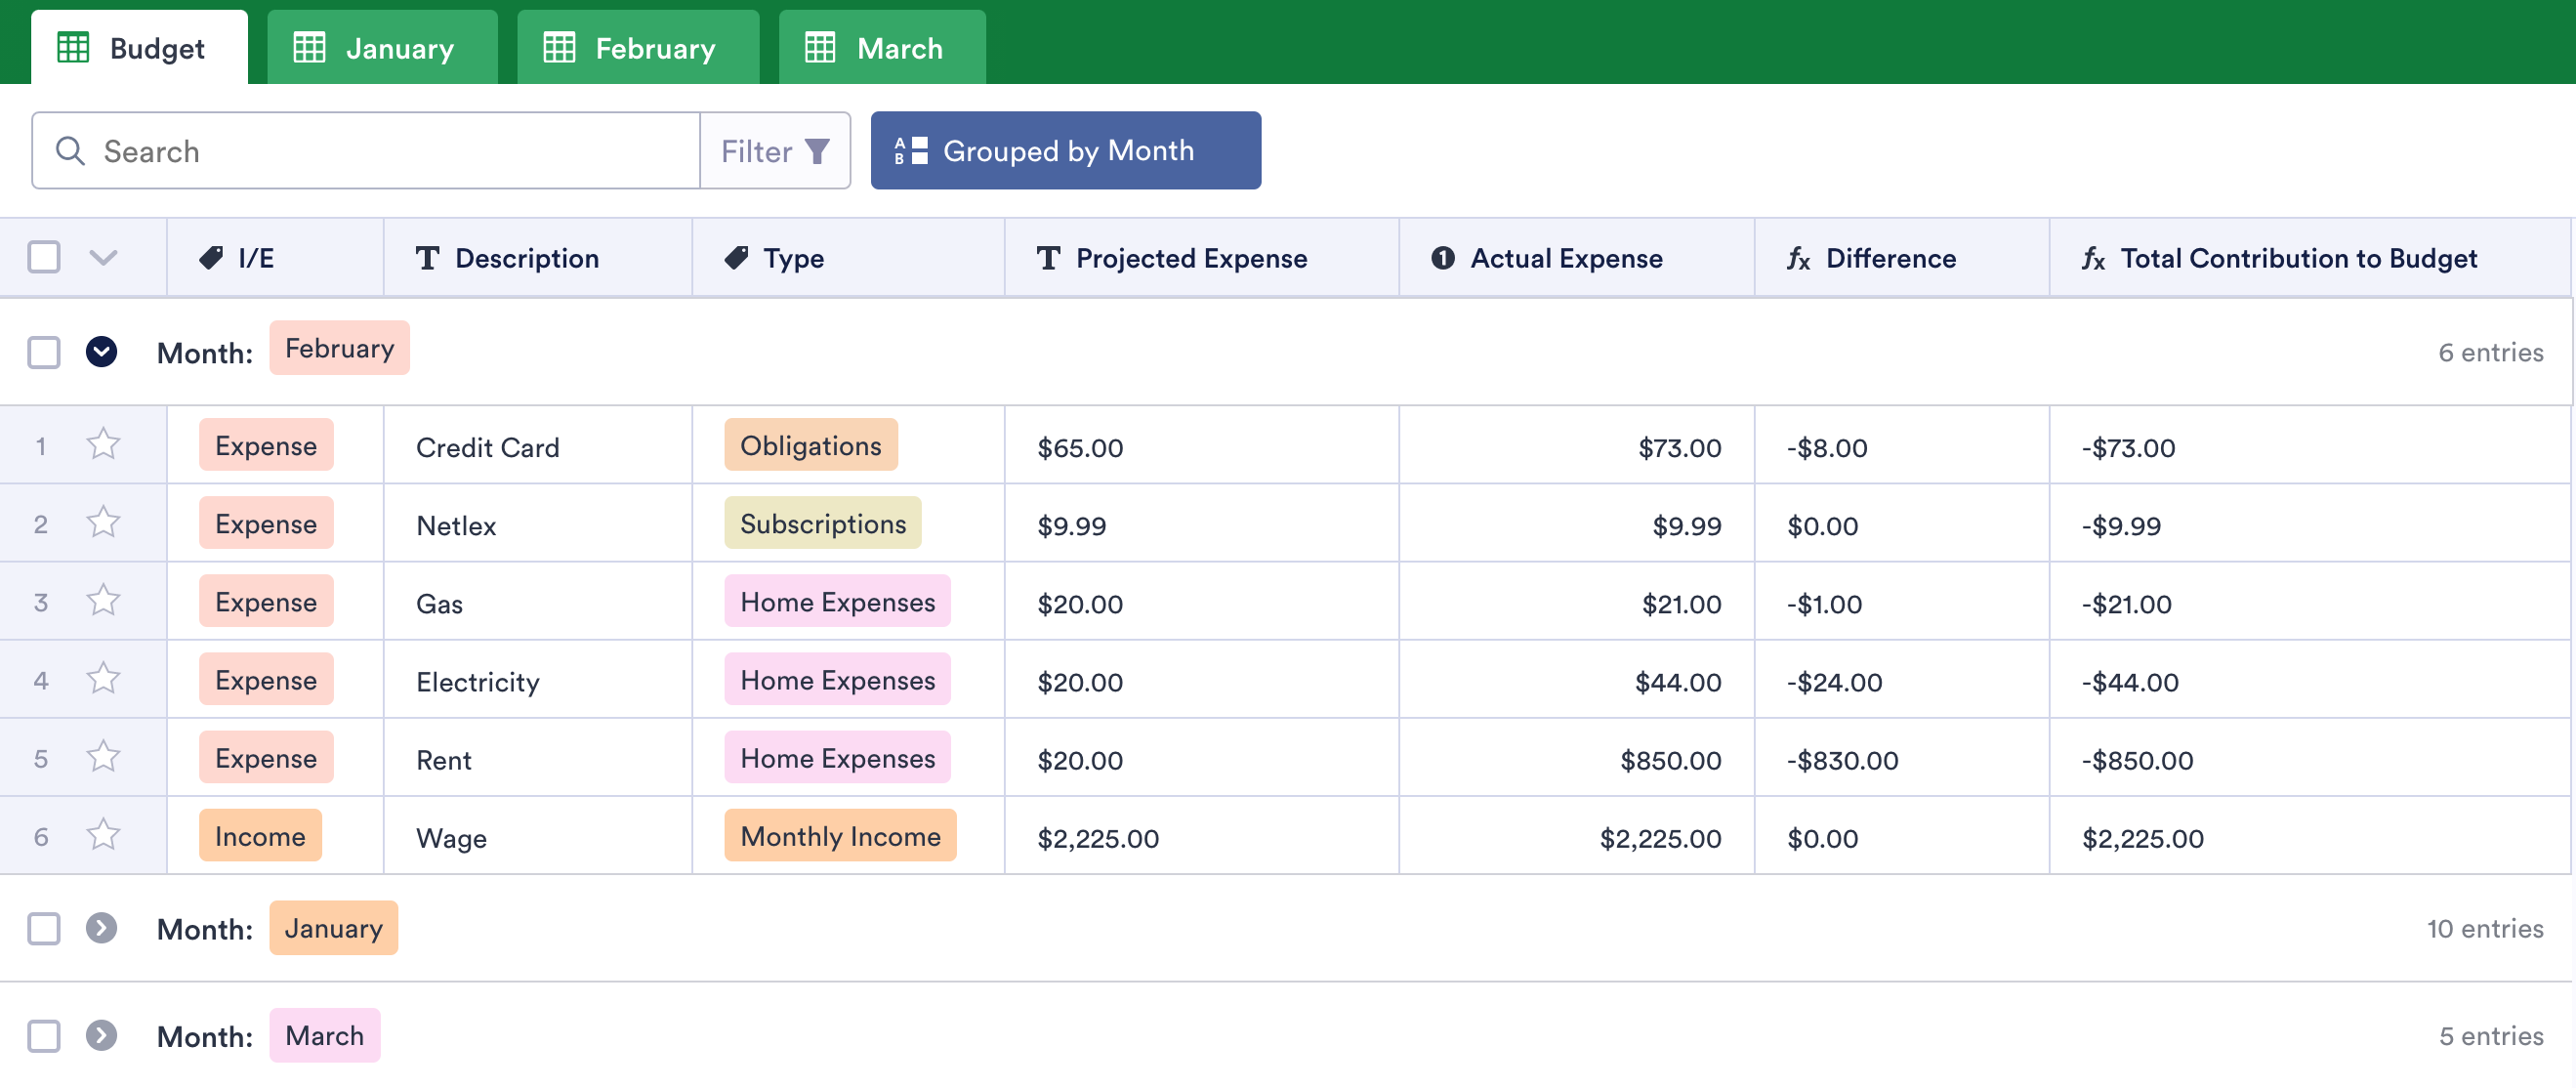Favorite the Rent entry with its star
The height and width of the screenshot is (1088, 2576).
pyautogui.click(x=103, y=757)
